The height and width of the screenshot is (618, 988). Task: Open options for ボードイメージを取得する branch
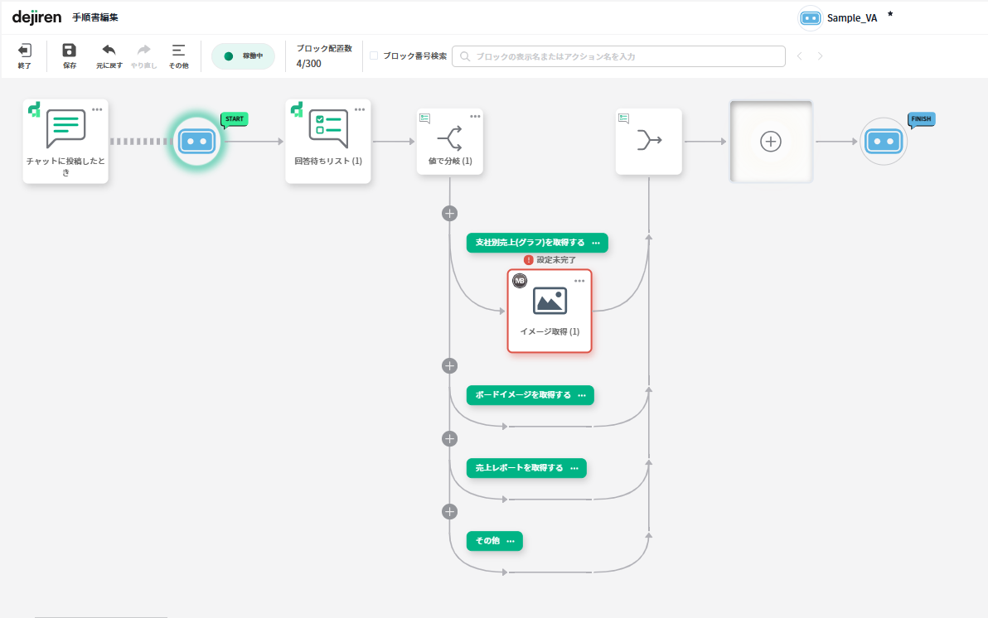582,395
